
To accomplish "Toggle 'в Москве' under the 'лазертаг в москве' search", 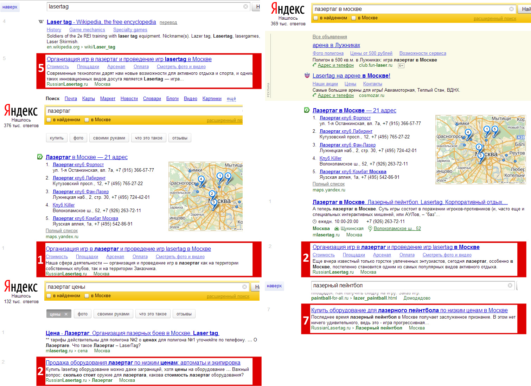I will (354, 18).
